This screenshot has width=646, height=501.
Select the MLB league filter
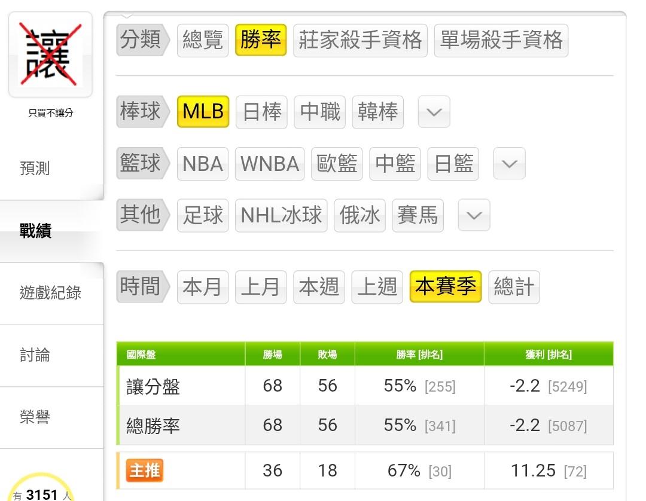pos(203,112)
